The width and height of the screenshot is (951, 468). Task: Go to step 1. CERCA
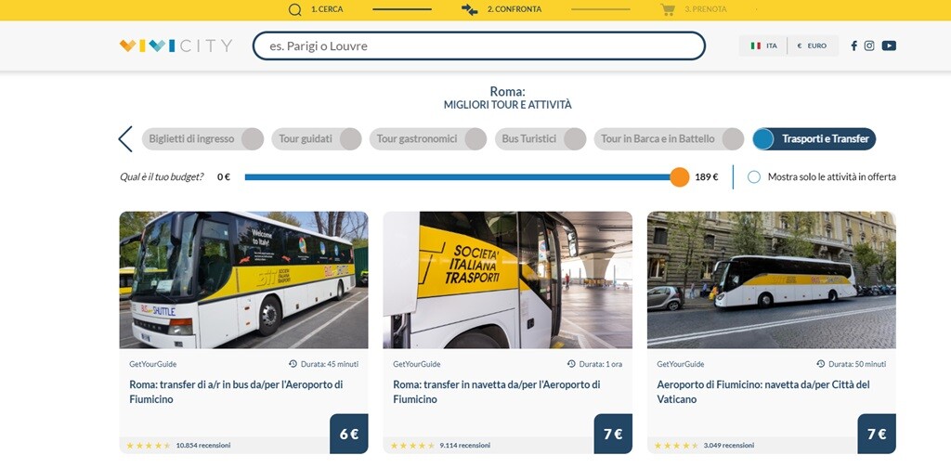pos(327,9)
